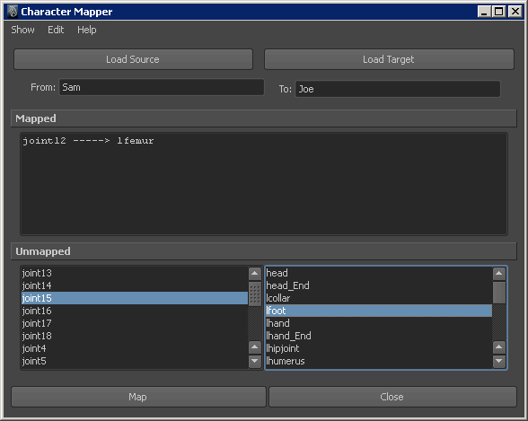The image size is (528, 421).
Task: Maximize the Character Mapper window
Action: point(499,12)
